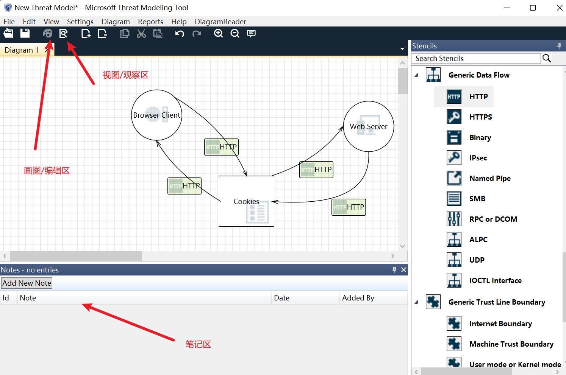This screenshot has width=566, height=375.
Task: Undo the last action
Action: pos(180,33)
